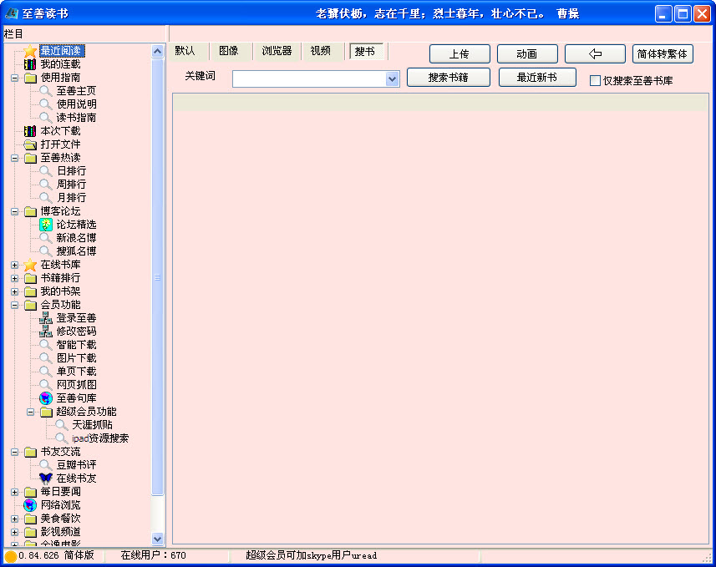Image resolution: width=716 pixels, height=567 pixels.
Task: Expand the 每日要闻 tree node
Action: click(15, 492)
